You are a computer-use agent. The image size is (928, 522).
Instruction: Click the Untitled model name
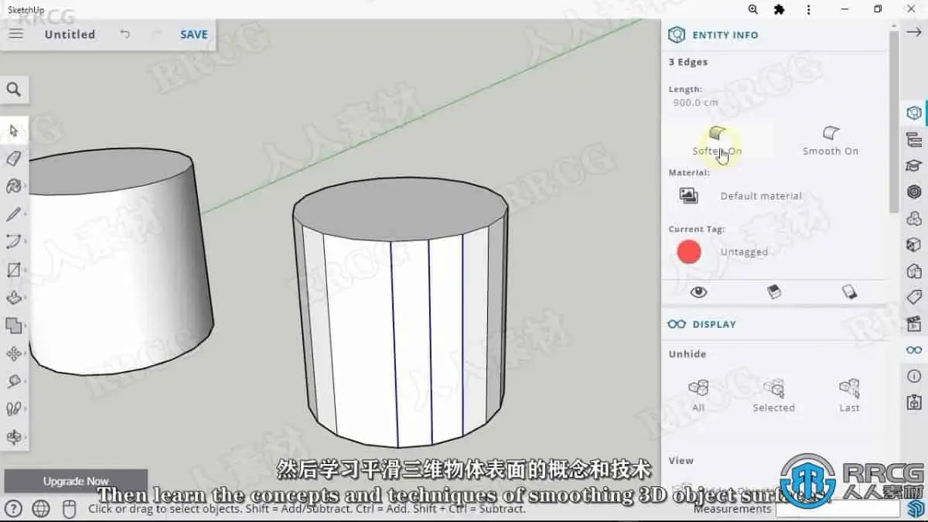(x=70, y=34)
